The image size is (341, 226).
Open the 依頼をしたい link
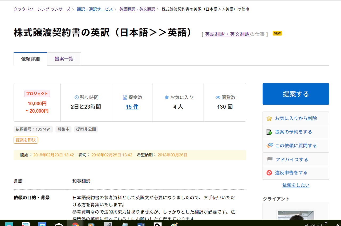(296, 185)
